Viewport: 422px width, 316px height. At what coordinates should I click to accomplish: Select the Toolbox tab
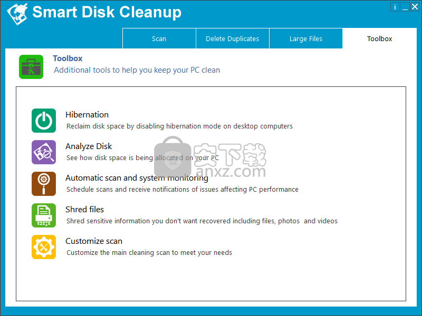tap(379, 38)
